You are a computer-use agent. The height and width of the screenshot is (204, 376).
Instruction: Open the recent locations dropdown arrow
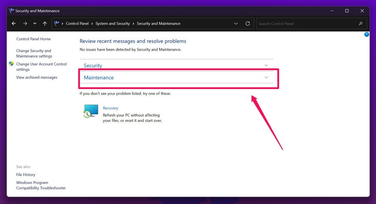[34, 23]
